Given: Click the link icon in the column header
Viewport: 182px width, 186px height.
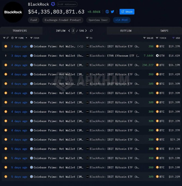Looking at the screenshot, I should click(x=8, y=38).
